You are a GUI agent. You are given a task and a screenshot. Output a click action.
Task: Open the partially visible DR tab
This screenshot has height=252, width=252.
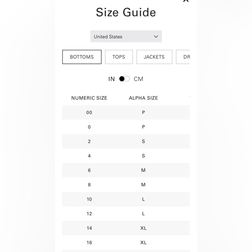pos(183,57)
